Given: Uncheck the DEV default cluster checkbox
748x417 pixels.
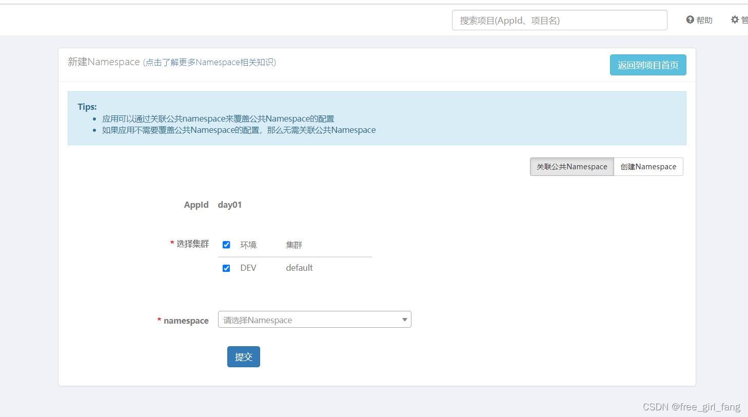Looking at the screenshot, I should pos(226,268).
